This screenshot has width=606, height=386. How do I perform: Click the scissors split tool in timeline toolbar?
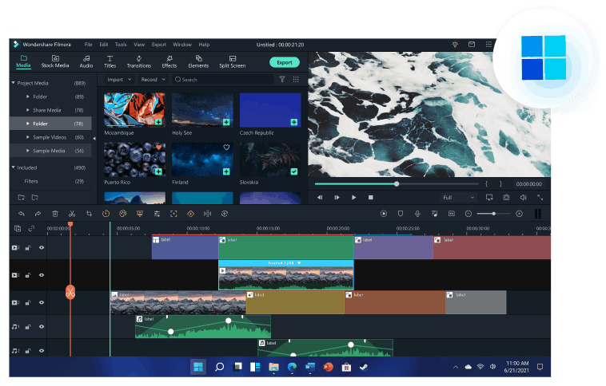coord(72,214)
